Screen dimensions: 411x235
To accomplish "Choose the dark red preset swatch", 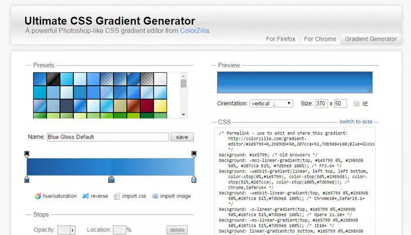I will coord(147,106).
